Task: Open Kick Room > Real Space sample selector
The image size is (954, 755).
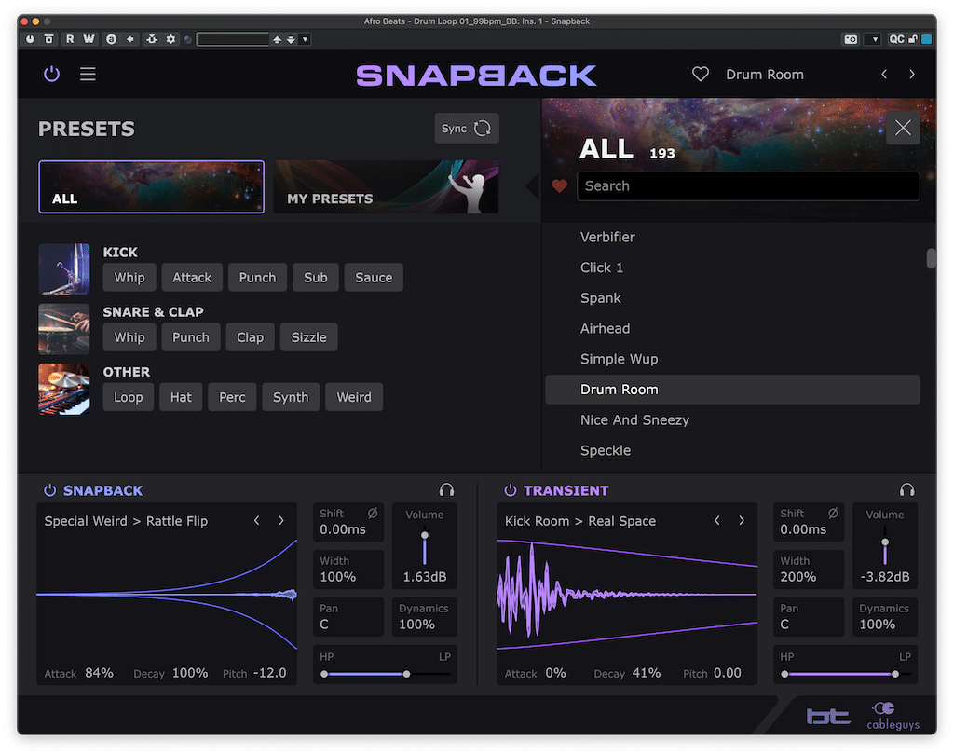Action: pos(580,521)
